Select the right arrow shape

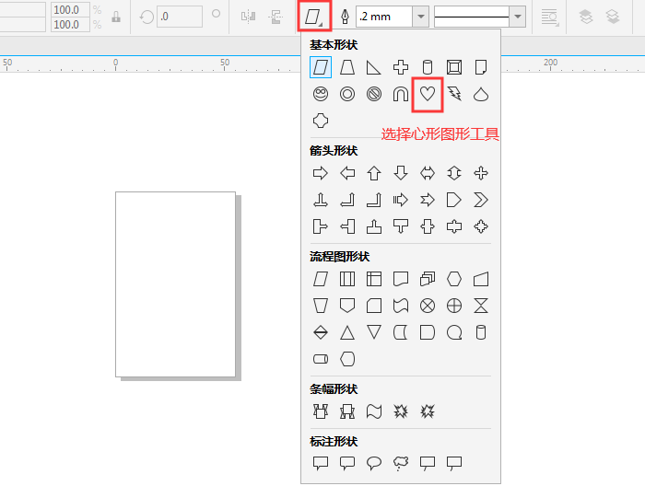point(321,173)
